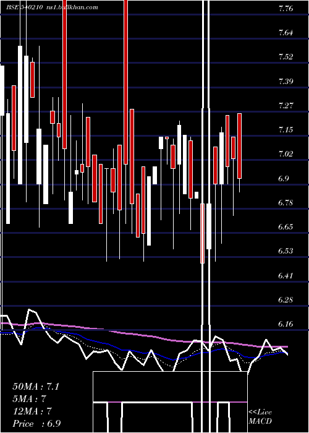Click the 6.16 price axis label
The height and width of the screenshot is (433, 309).
point(286,324)
